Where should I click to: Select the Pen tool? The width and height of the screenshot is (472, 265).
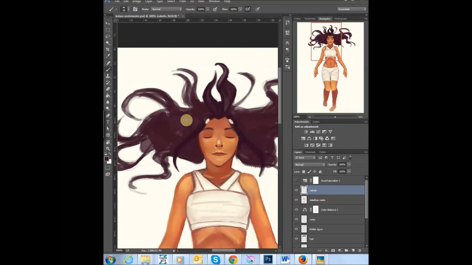click(x=108, y=116)
